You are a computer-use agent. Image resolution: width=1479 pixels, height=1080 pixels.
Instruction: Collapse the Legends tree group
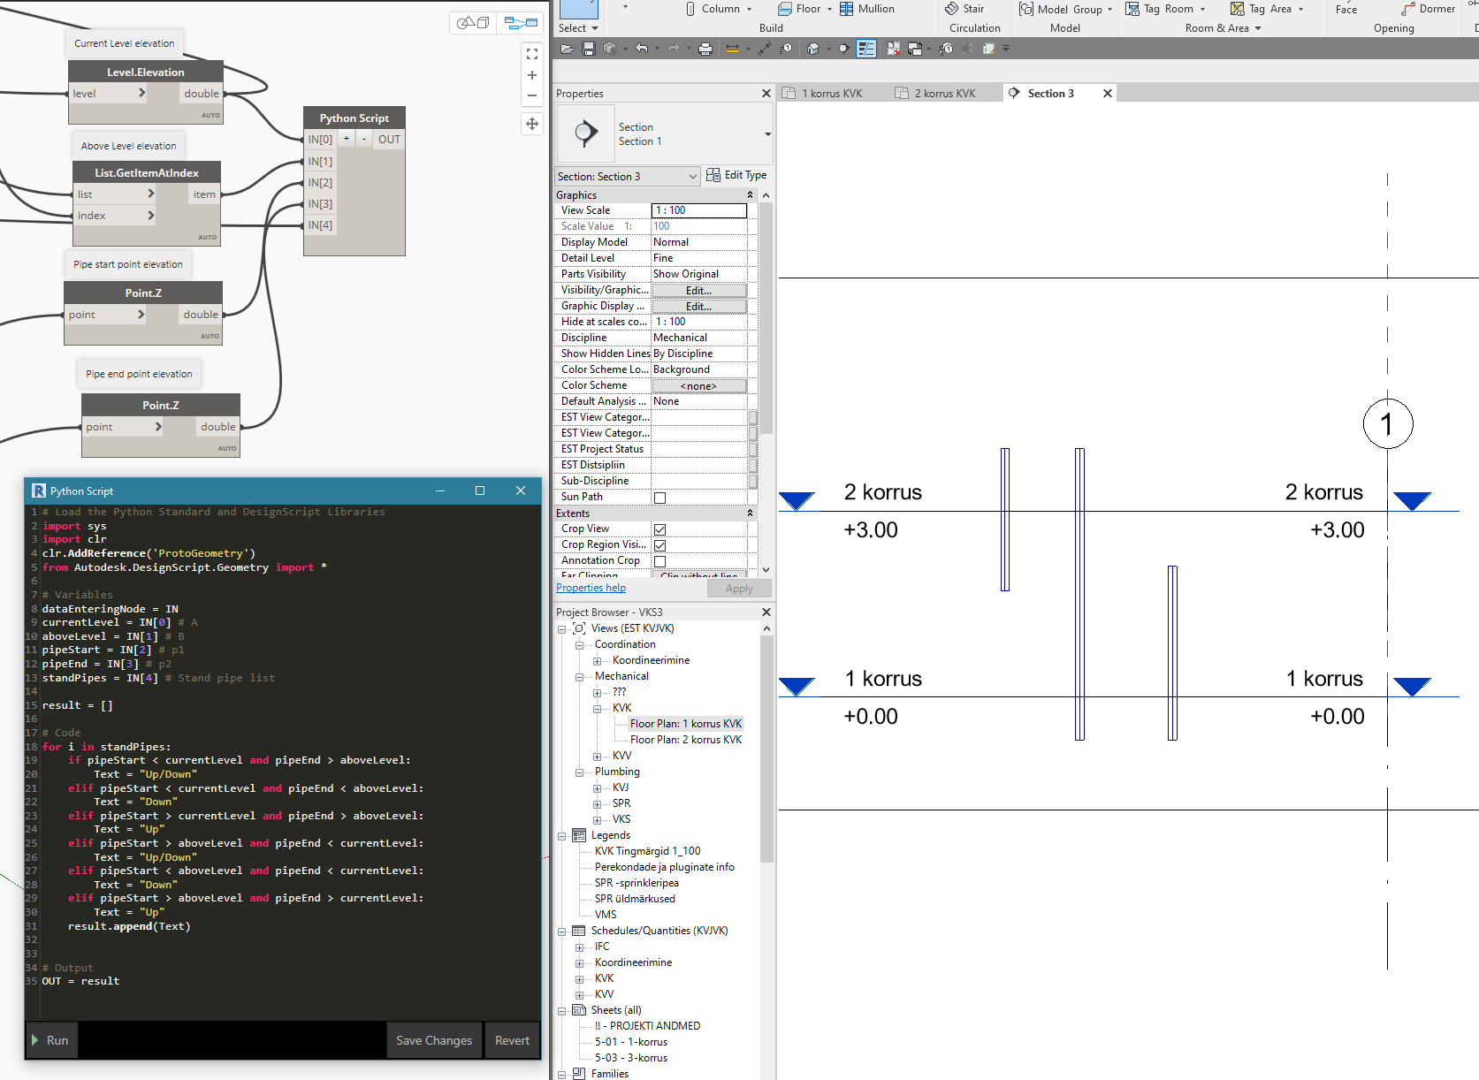click(x=562, y=836)
